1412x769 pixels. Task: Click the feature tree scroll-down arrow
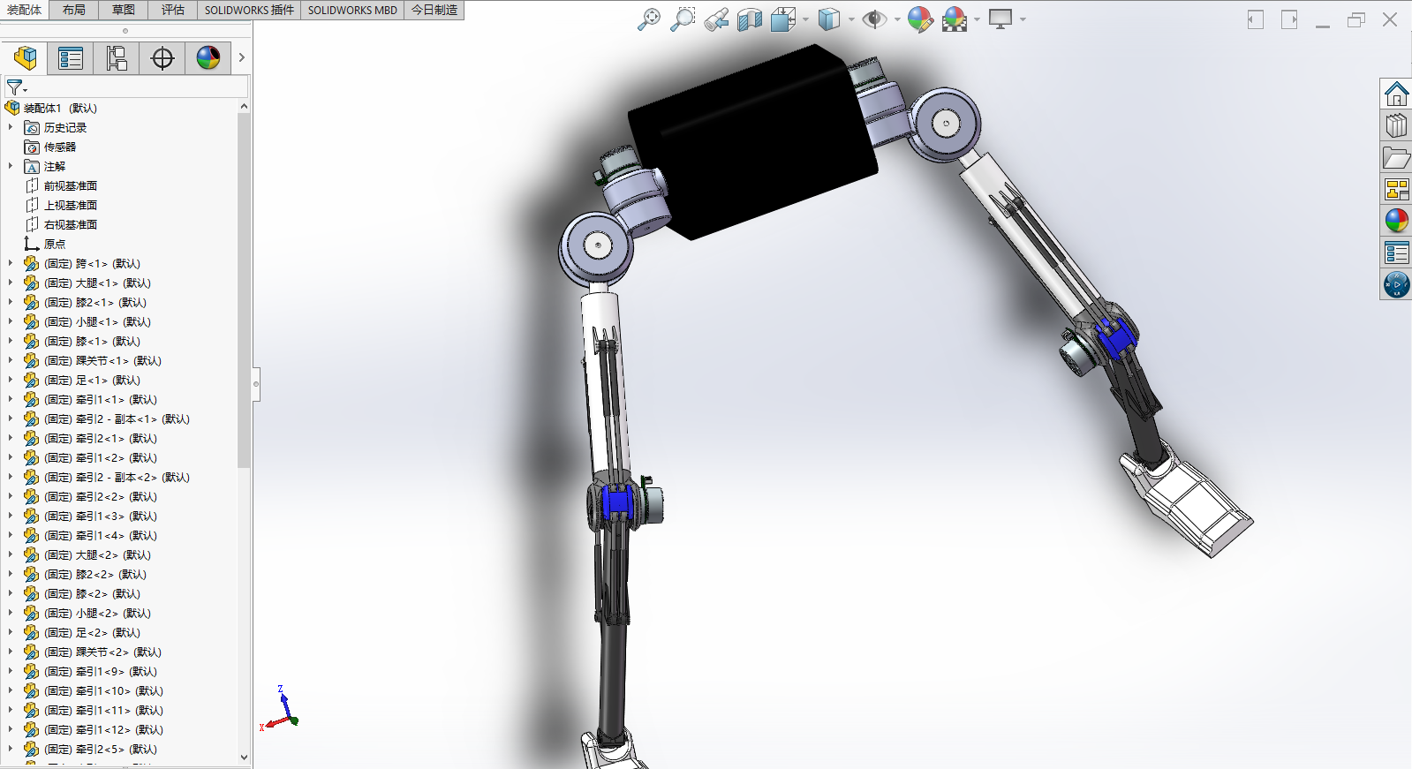click(244, 757)
